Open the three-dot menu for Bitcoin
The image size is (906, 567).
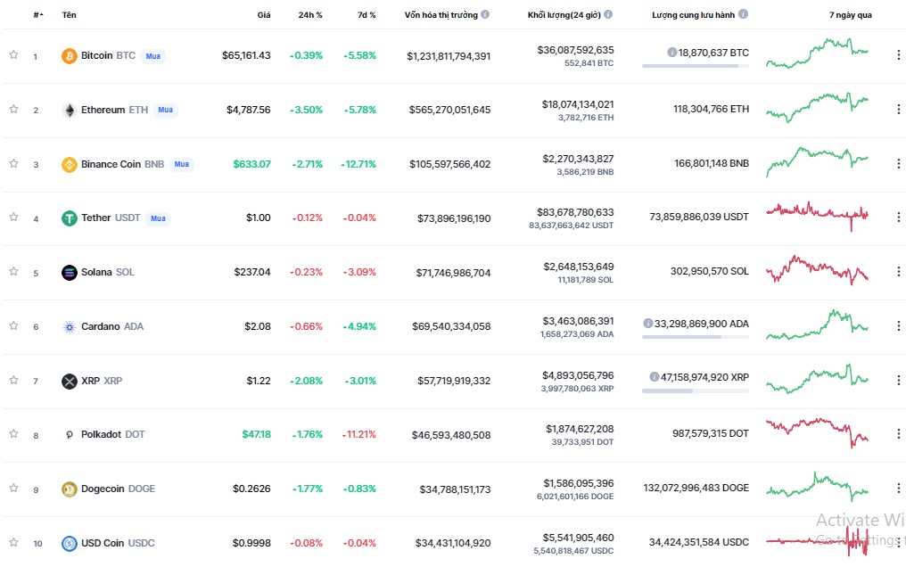click(x=899, y=55)
